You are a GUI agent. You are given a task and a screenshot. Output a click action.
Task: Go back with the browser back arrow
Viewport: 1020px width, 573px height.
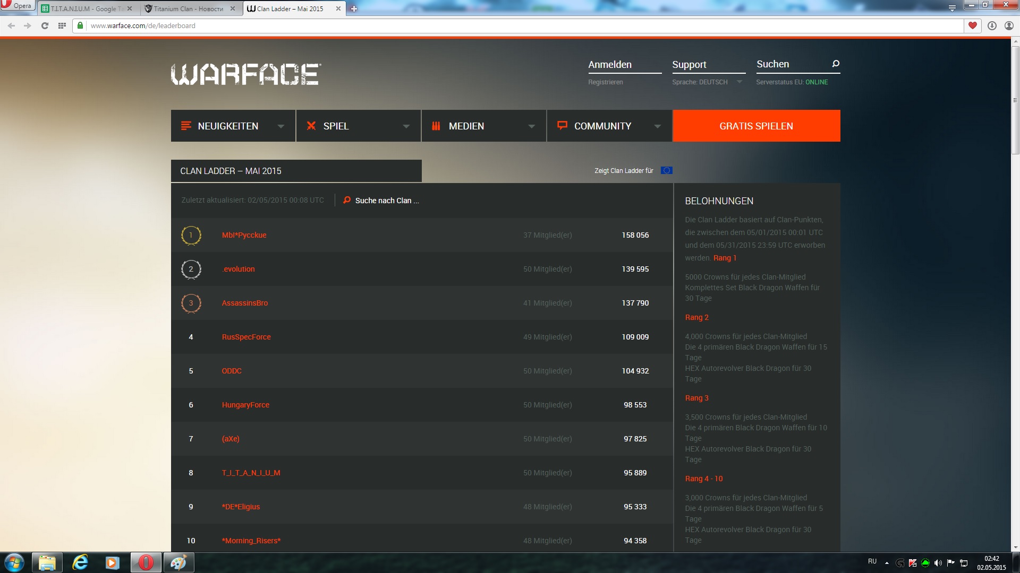[11, 25]
